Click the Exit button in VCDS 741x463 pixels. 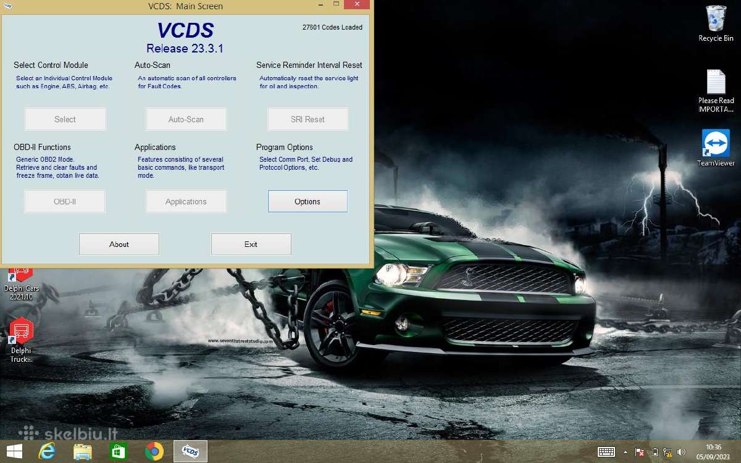tap(251, 244)
